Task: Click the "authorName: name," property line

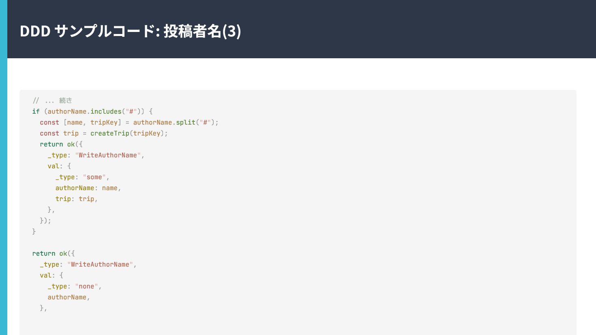Action: point(88,188)
